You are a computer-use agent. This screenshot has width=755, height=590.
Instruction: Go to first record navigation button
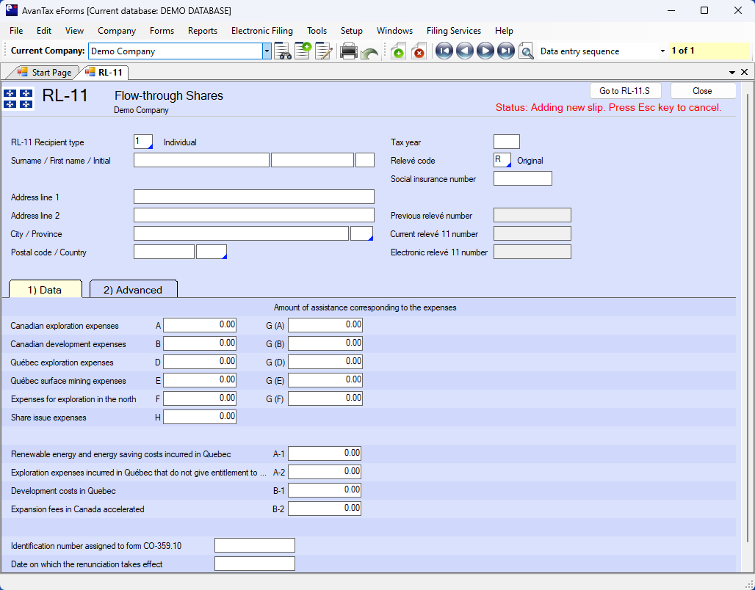(444, 51)
